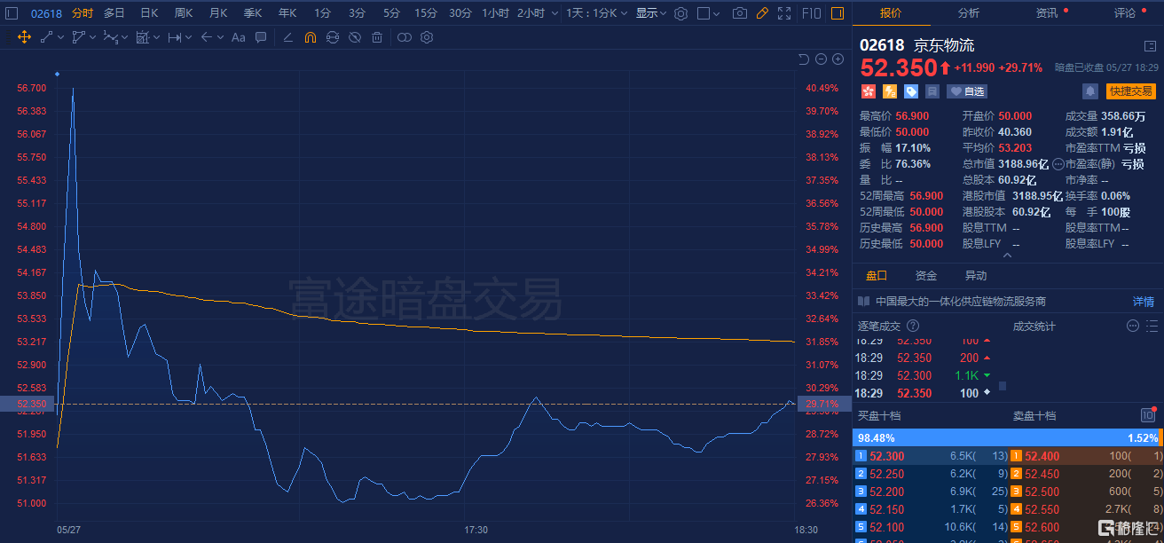The width and height of the screenshot is (1164, 543).
Task: Hide all drawings with eye-slash icon
Action: click(355, 37)
